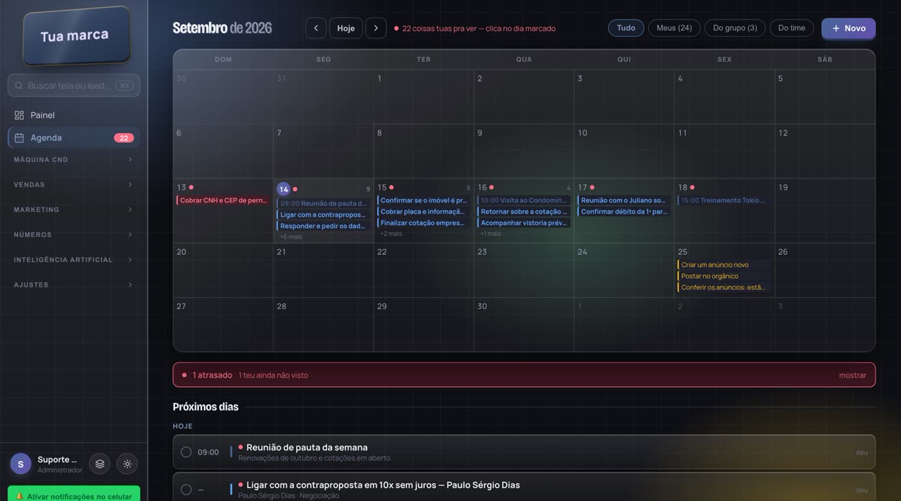Select the Do grupo (3) filter
This screenshot has height=501, width=901.
[735, 28]
